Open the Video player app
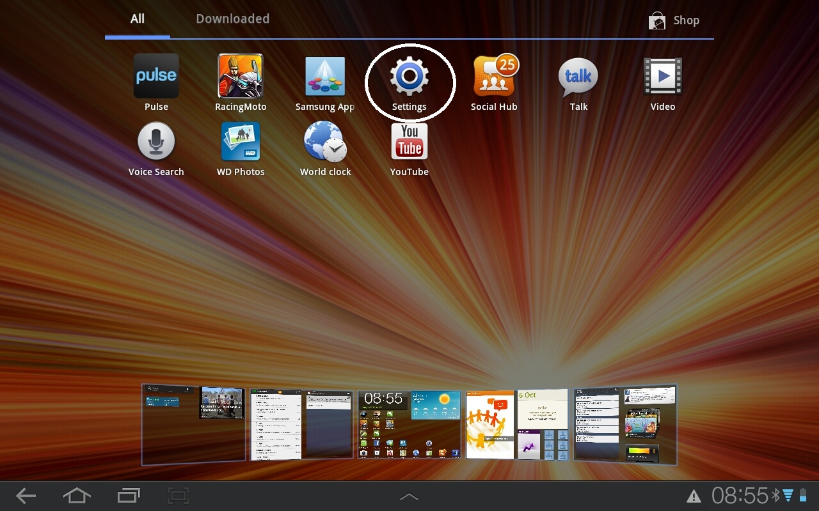This screenshot has width=819, height=511. pyautogui.click(x=663, y=82)
